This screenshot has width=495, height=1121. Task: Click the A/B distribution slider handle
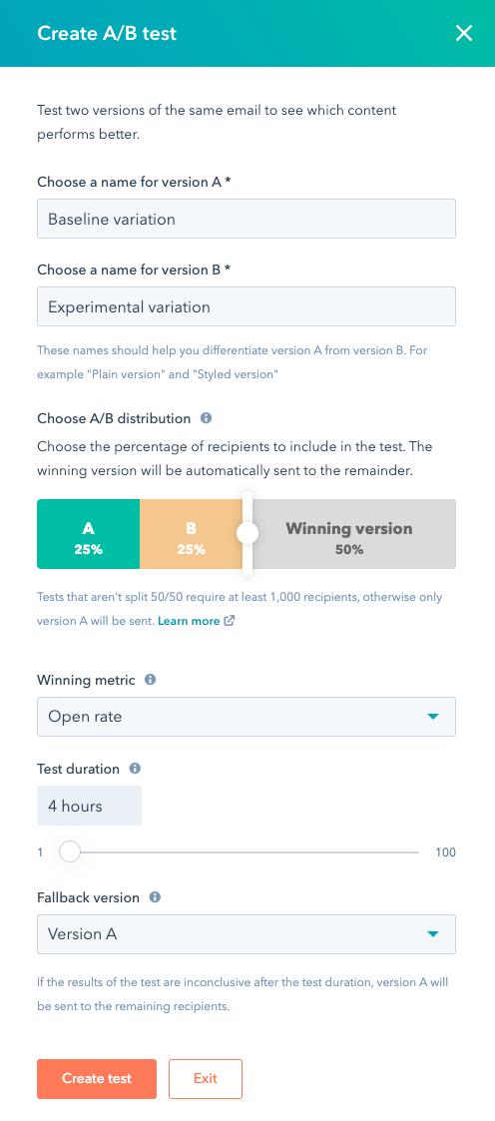247,533
